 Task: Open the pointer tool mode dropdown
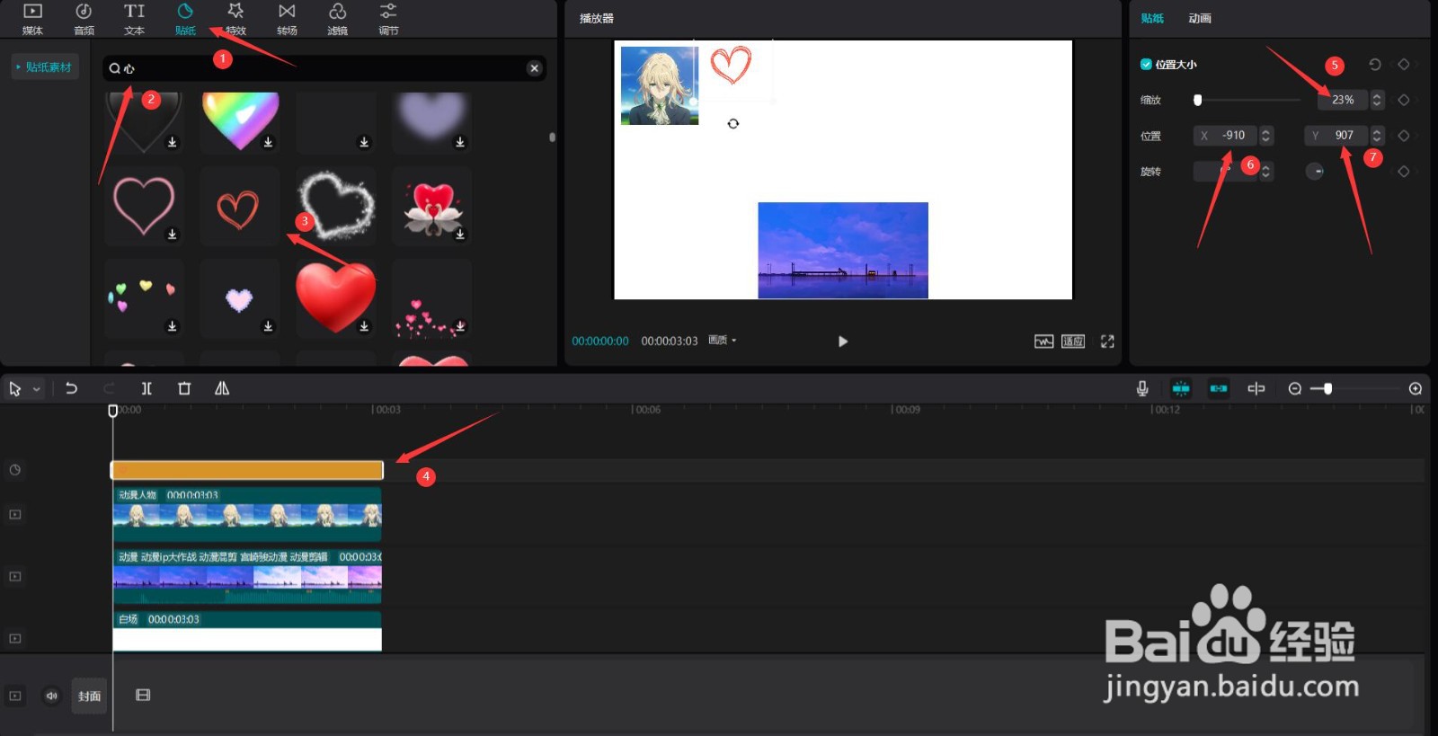(37, 389)
